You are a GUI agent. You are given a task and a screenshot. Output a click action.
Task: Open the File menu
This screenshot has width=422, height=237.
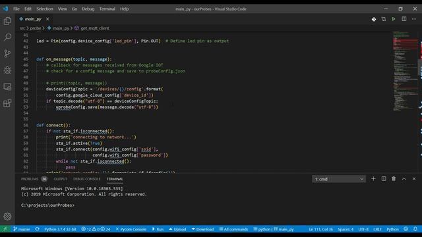tap(16, 9)
